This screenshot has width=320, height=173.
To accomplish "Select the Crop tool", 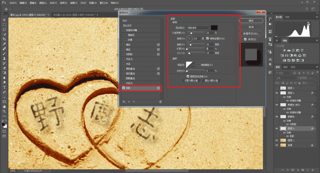I will click(x=4, y=39).
